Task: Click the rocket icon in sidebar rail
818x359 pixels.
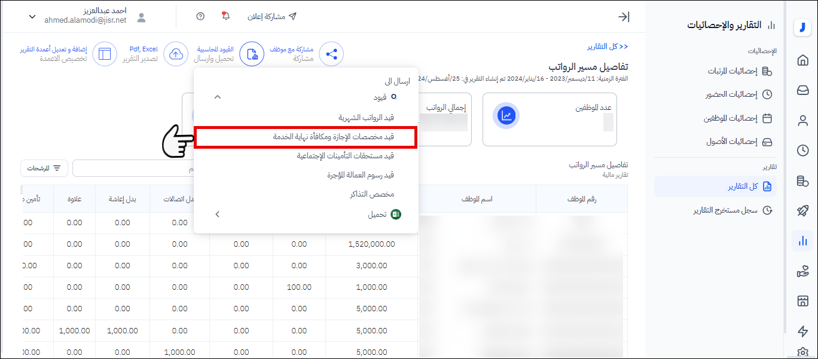Action: [x=802, y=211]
